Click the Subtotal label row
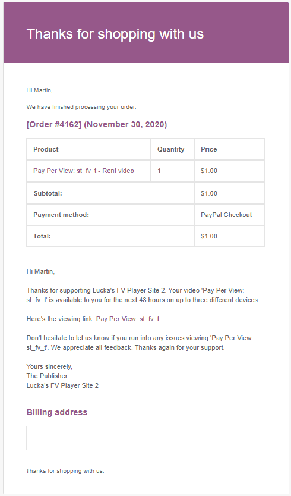Screen dimensions: 291x496 coord(110,193)
